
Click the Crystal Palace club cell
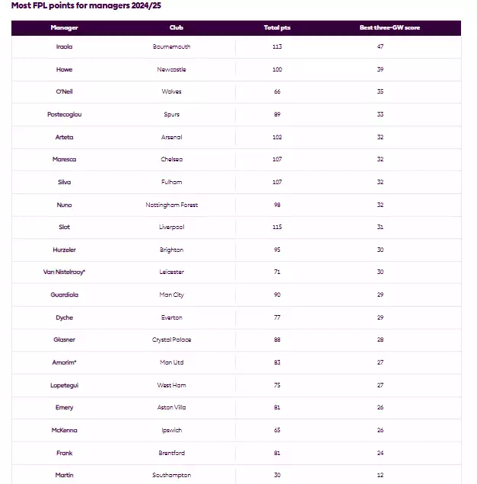(171, 340)
